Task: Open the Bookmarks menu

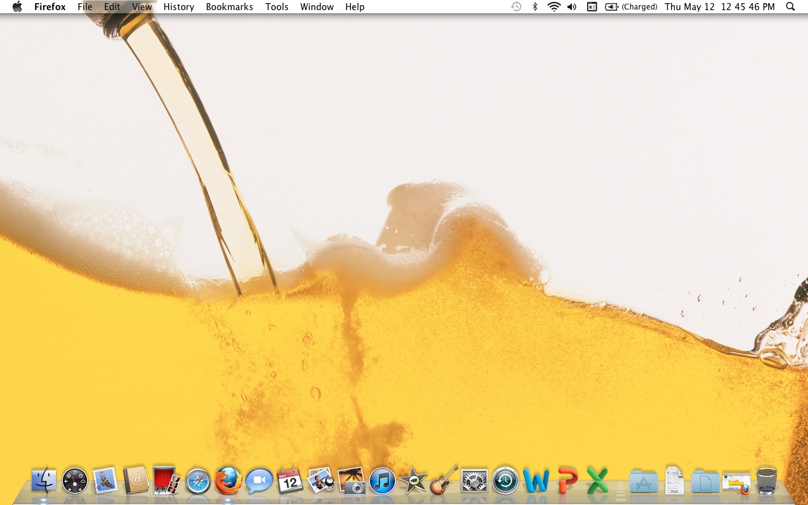Action: tap(229, 7)
